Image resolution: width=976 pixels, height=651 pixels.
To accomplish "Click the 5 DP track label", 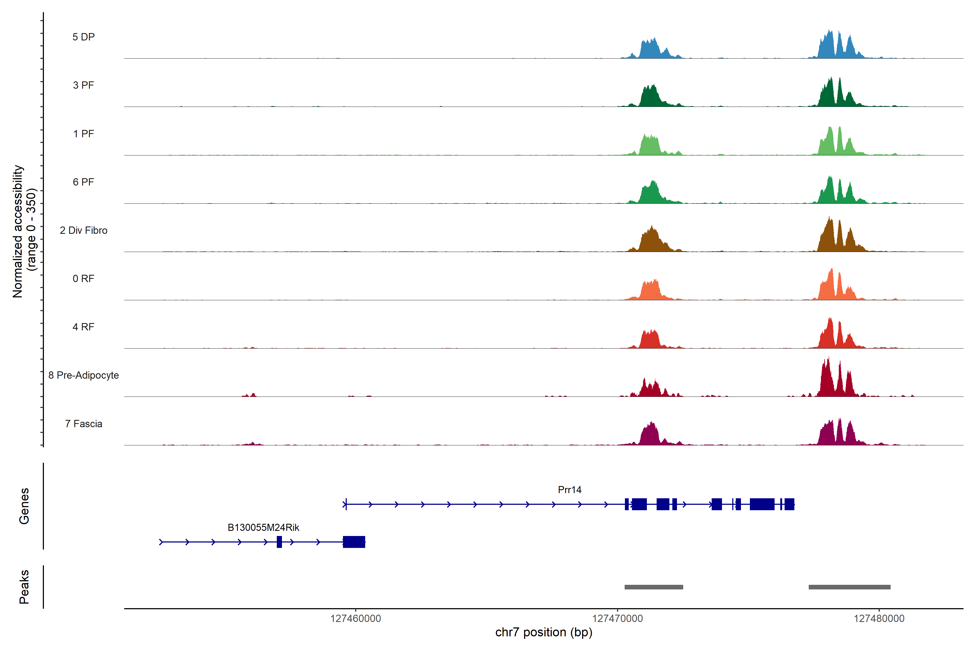I will pos(84,37).
